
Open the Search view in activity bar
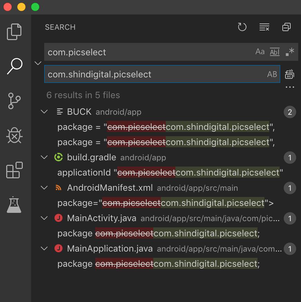pyautogui.click(x=15, y=66)
